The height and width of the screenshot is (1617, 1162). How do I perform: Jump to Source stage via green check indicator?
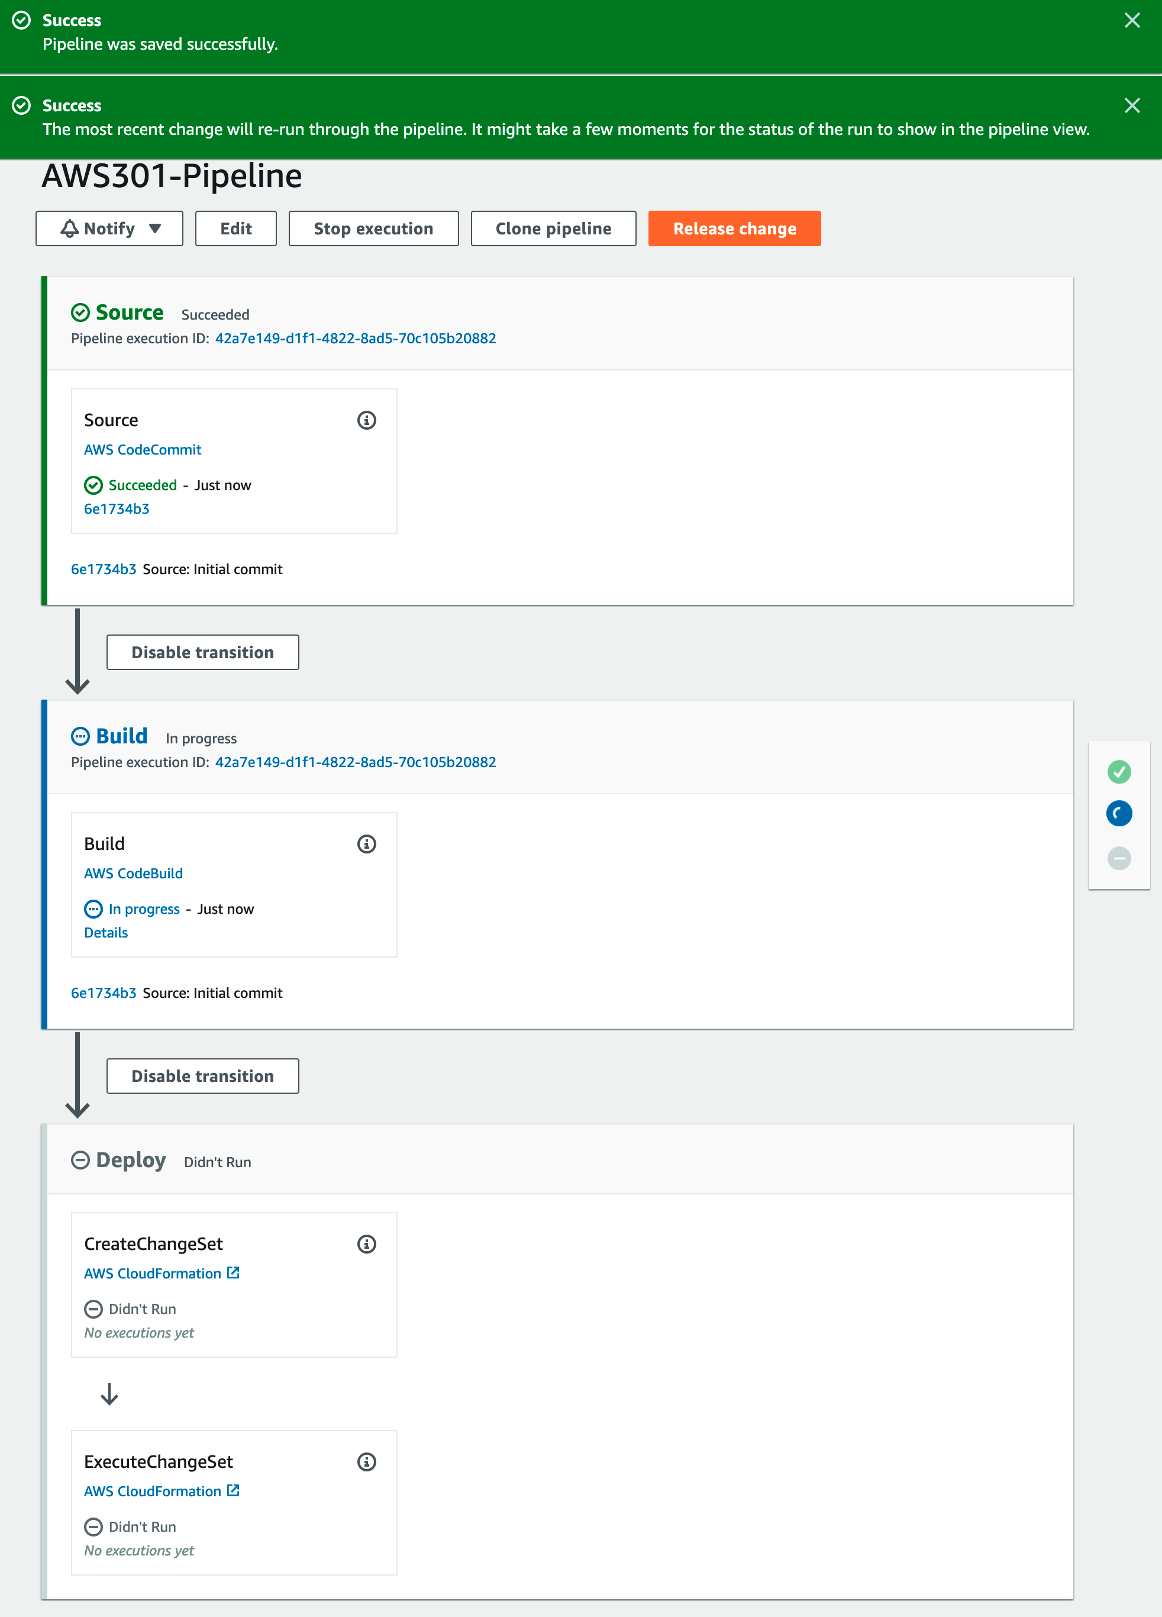(1119, 771)
